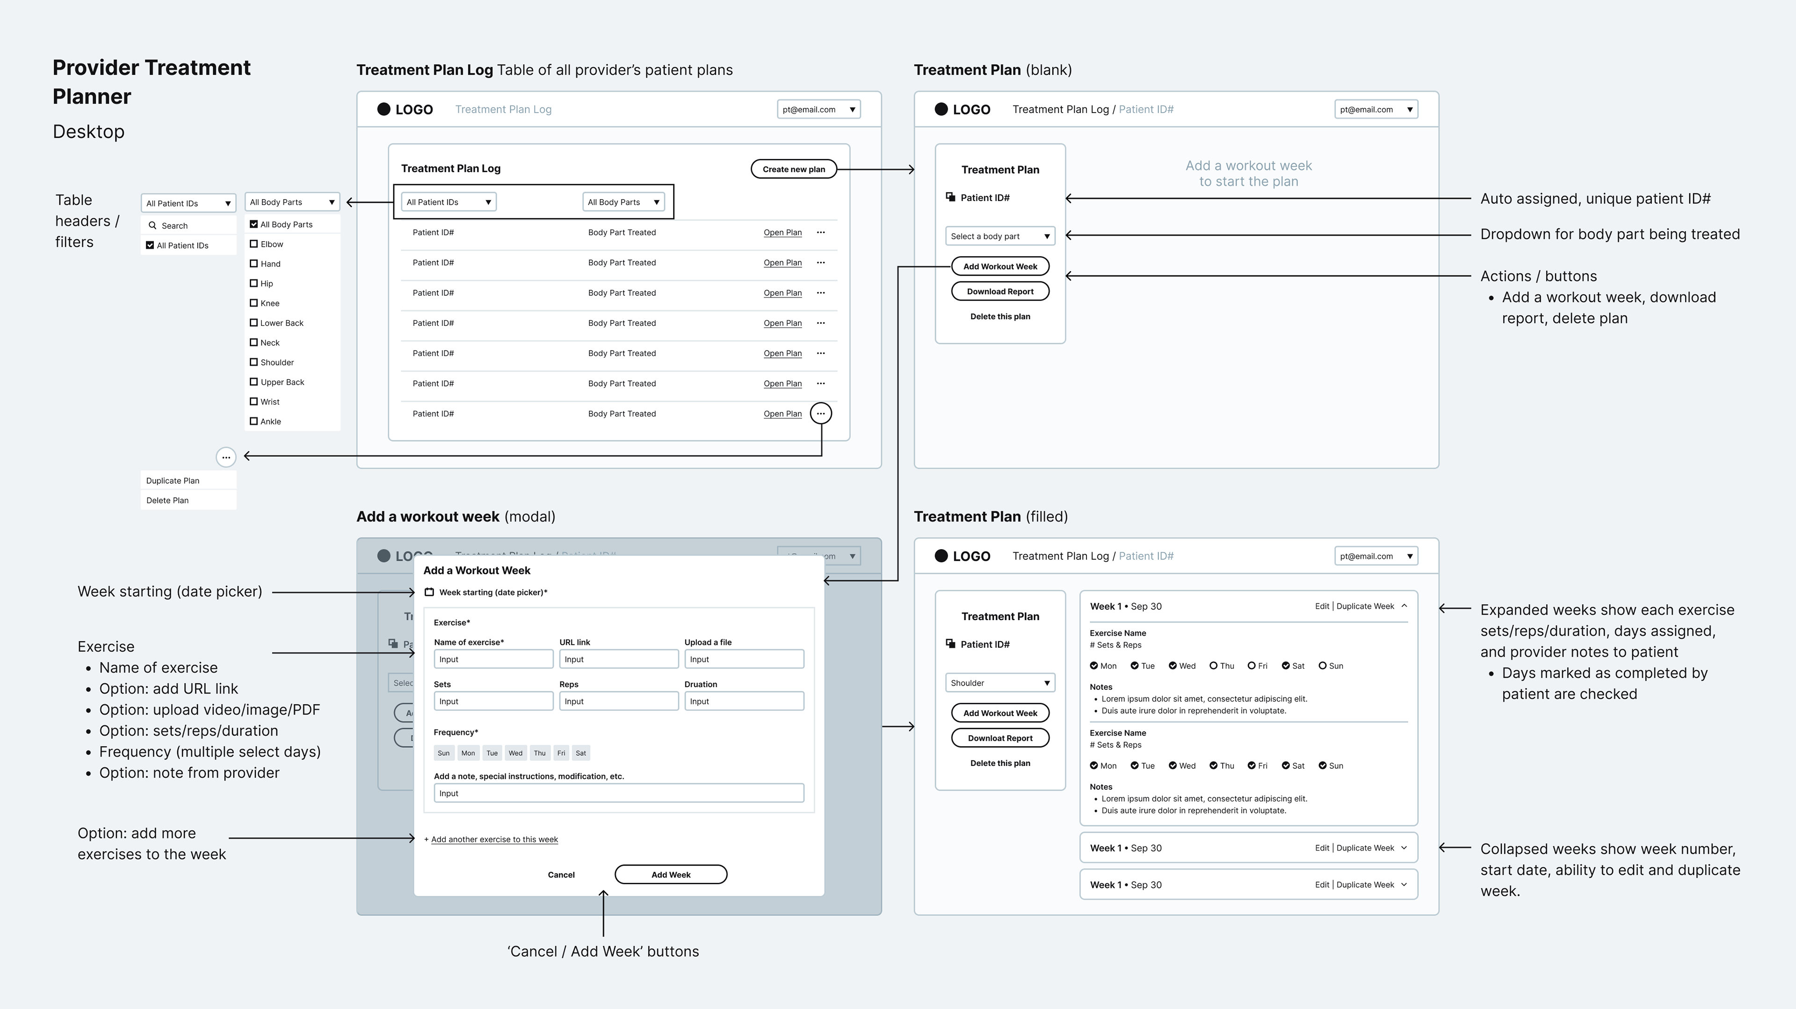The height and width of the screenshot is (1009, 1796).
Task: Click the search magnifier icon in patient filter
Action: [x=152, y=225]
